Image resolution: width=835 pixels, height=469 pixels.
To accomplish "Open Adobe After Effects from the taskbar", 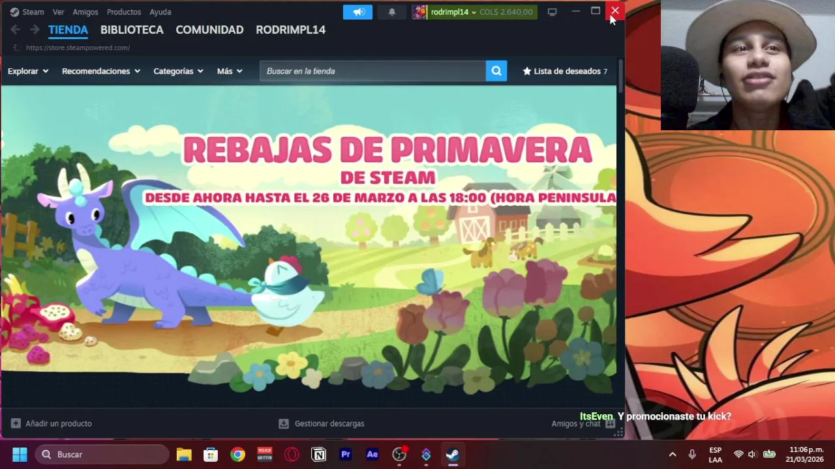I will [x=372, y=454].
